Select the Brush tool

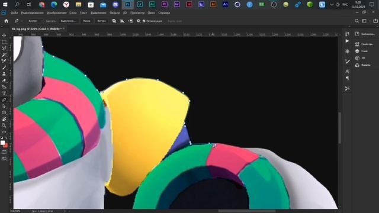[4, 67]
